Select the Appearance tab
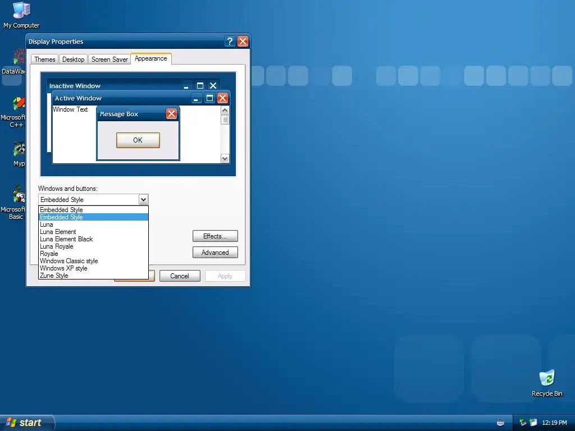Viewport: 575px width, 431px height. tap(150, 58)
